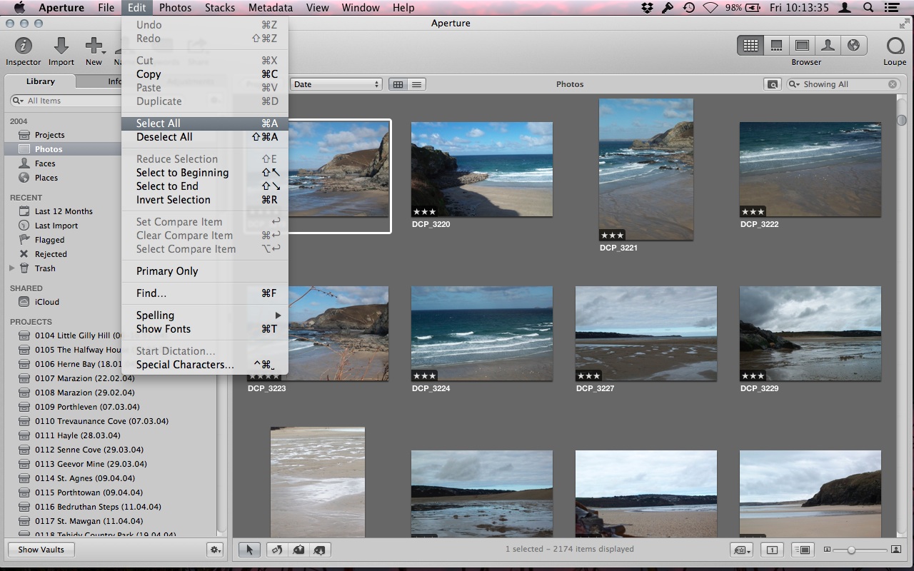Toggle the viewer mode button in tool strip

(x=803, y=550)
